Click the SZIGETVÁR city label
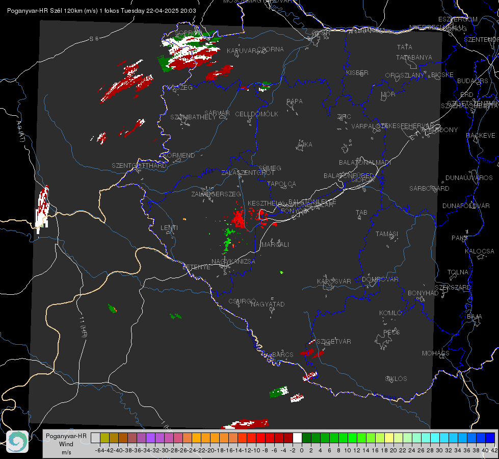Screen dimensions: 499x459 [x=334, y=342]
